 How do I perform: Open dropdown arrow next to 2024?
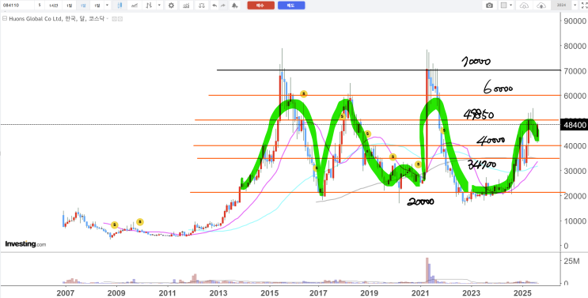575,6
